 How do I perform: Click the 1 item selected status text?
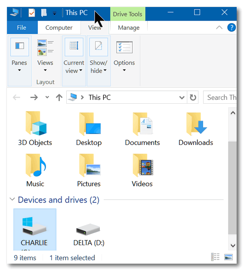coord(72,258)
